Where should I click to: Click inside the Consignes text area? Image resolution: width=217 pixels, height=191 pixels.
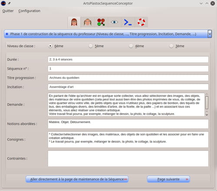point(128,140)
